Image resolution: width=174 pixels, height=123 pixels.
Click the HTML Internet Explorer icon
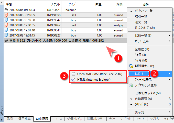(73, 80)
